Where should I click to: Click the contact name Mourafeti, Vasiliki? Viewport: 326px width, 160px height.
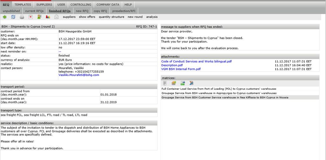point(71,68)
